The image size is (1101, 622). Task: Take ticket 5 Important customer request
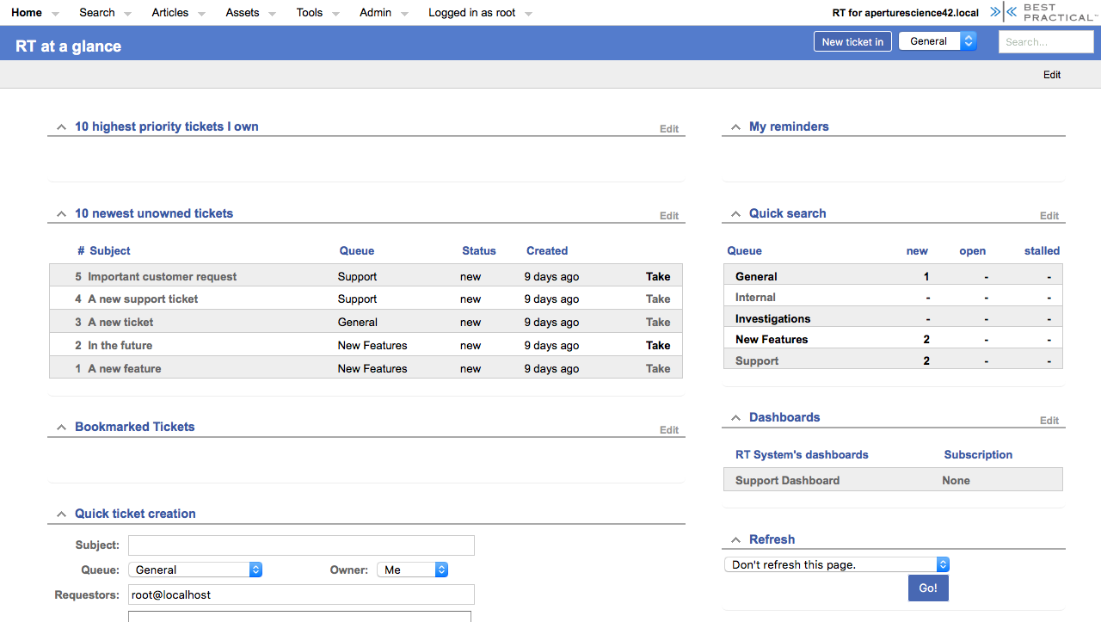point(658,276)
